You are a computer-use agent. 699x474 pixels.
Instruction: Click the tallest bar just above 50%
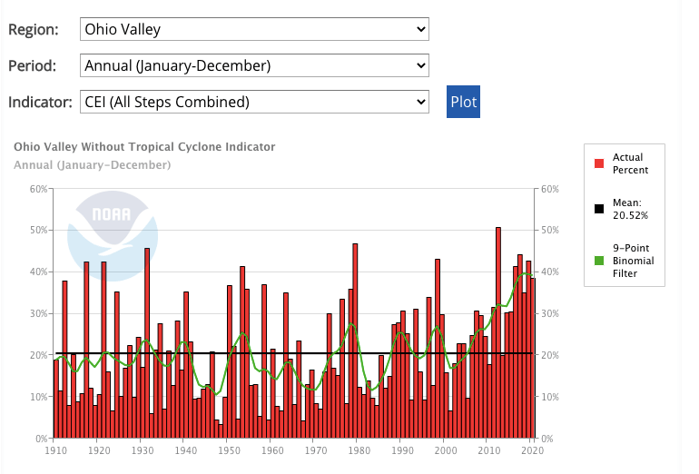(x=498, y=332)
